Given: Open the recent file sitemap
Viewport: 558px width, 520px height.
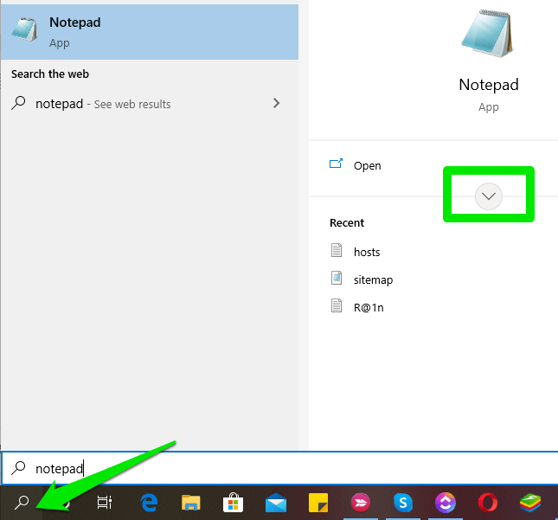Looking at the screenshot, I should (373, 279).
